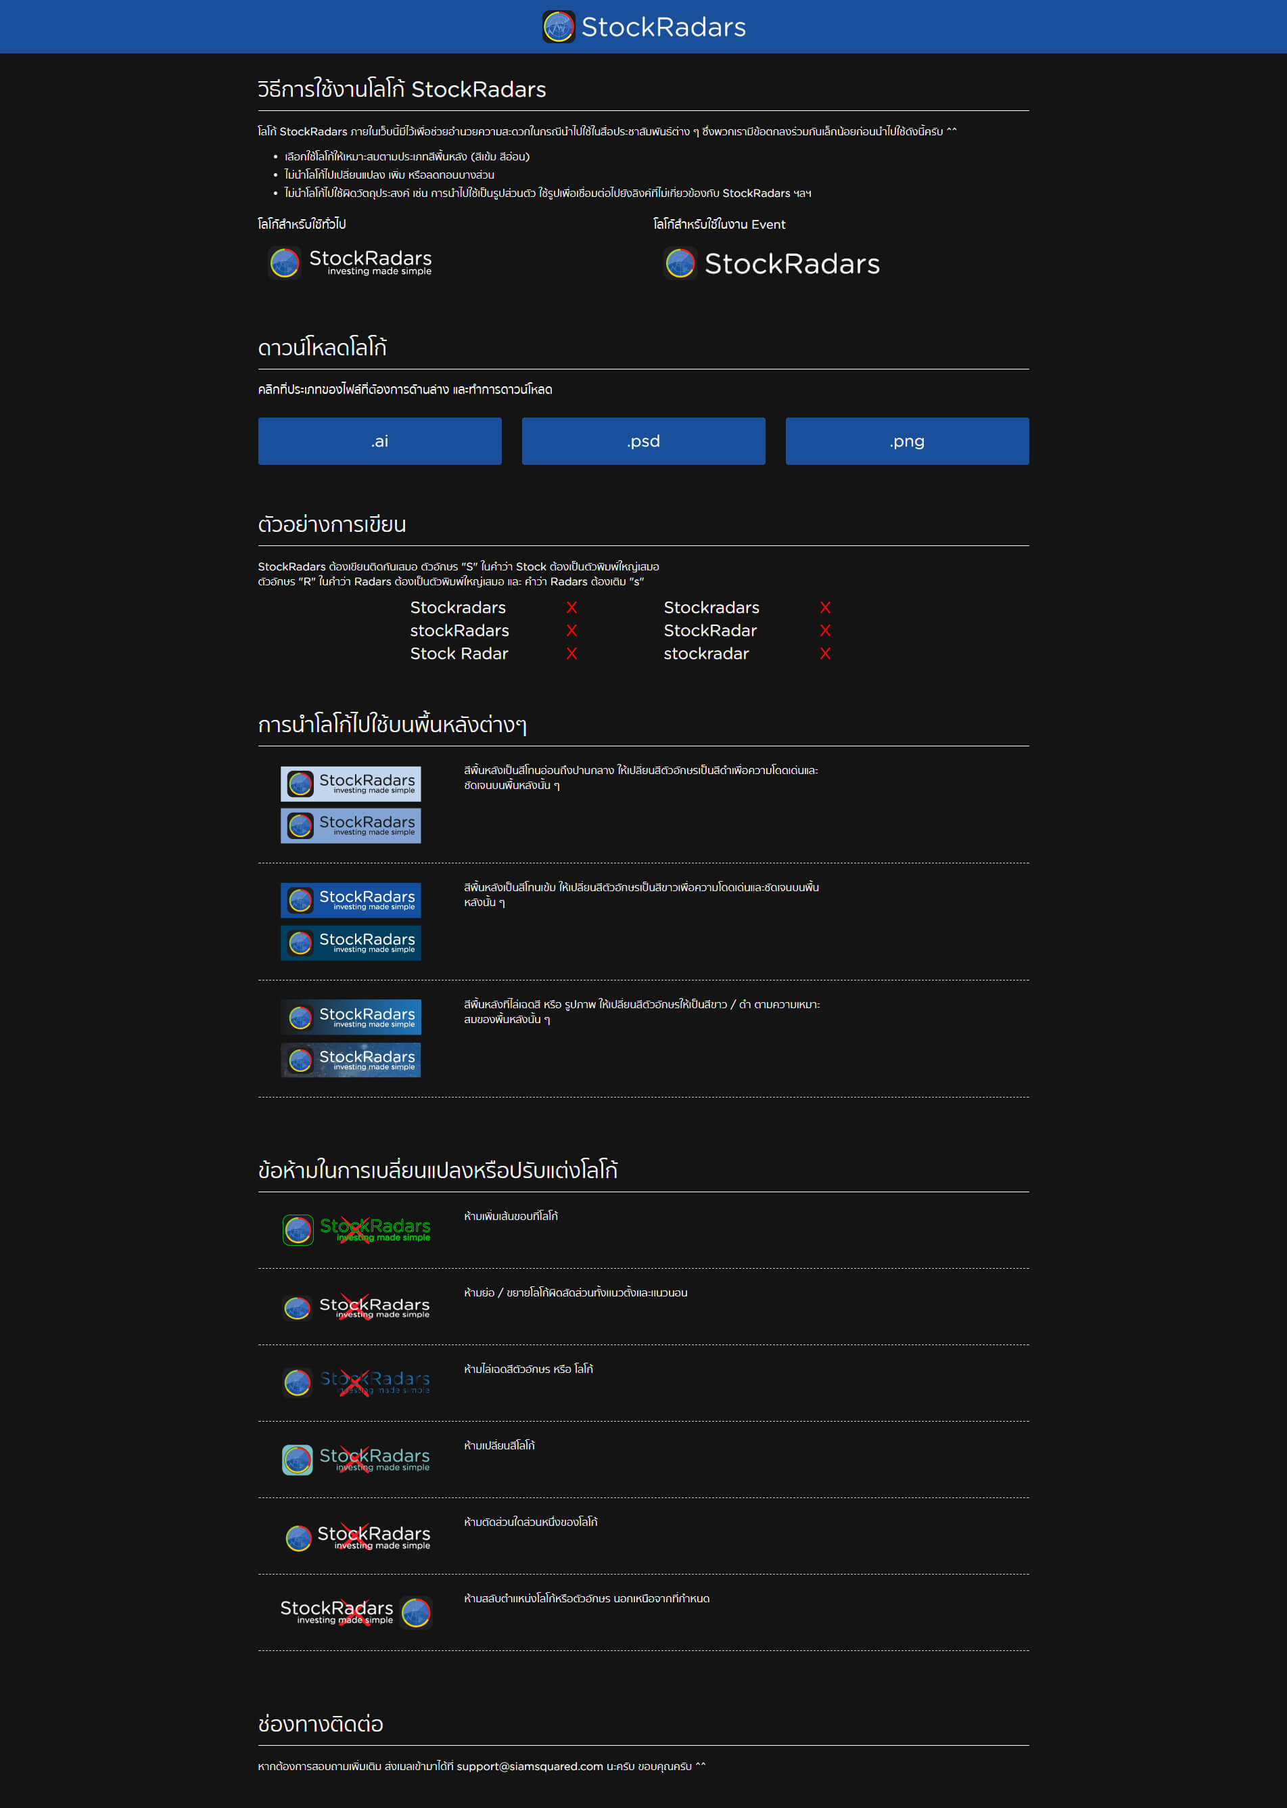Download the .psd logo file
Viewport: 1287px width, 1808px height.
click(x=644, y=441)
